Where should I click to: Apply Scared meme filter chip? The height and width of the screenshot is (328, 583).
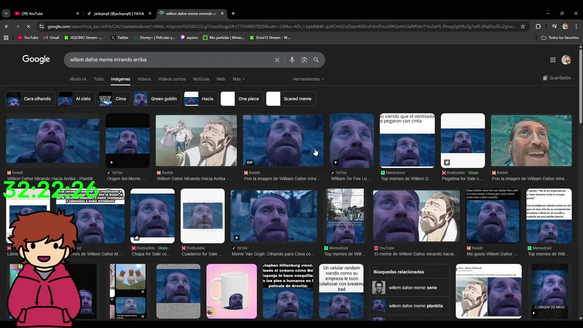click(291, 99)
